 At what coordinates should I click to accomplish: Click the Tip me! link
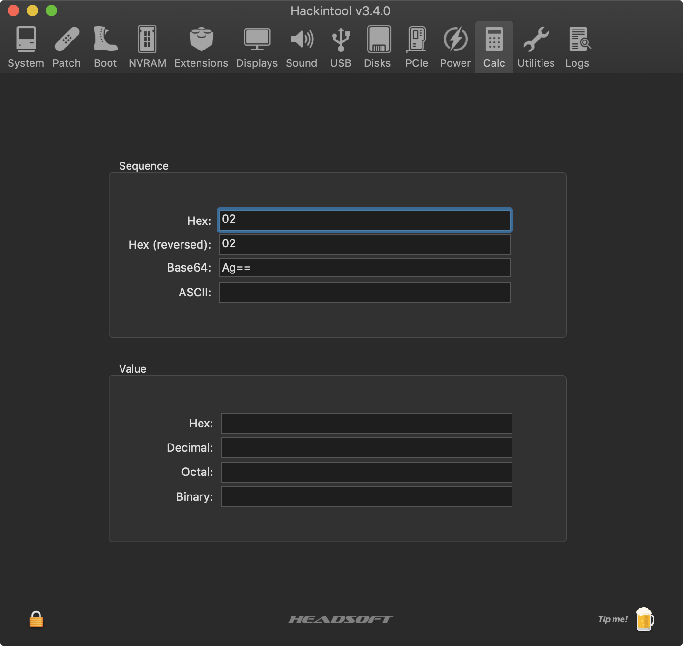coord(613,619)
